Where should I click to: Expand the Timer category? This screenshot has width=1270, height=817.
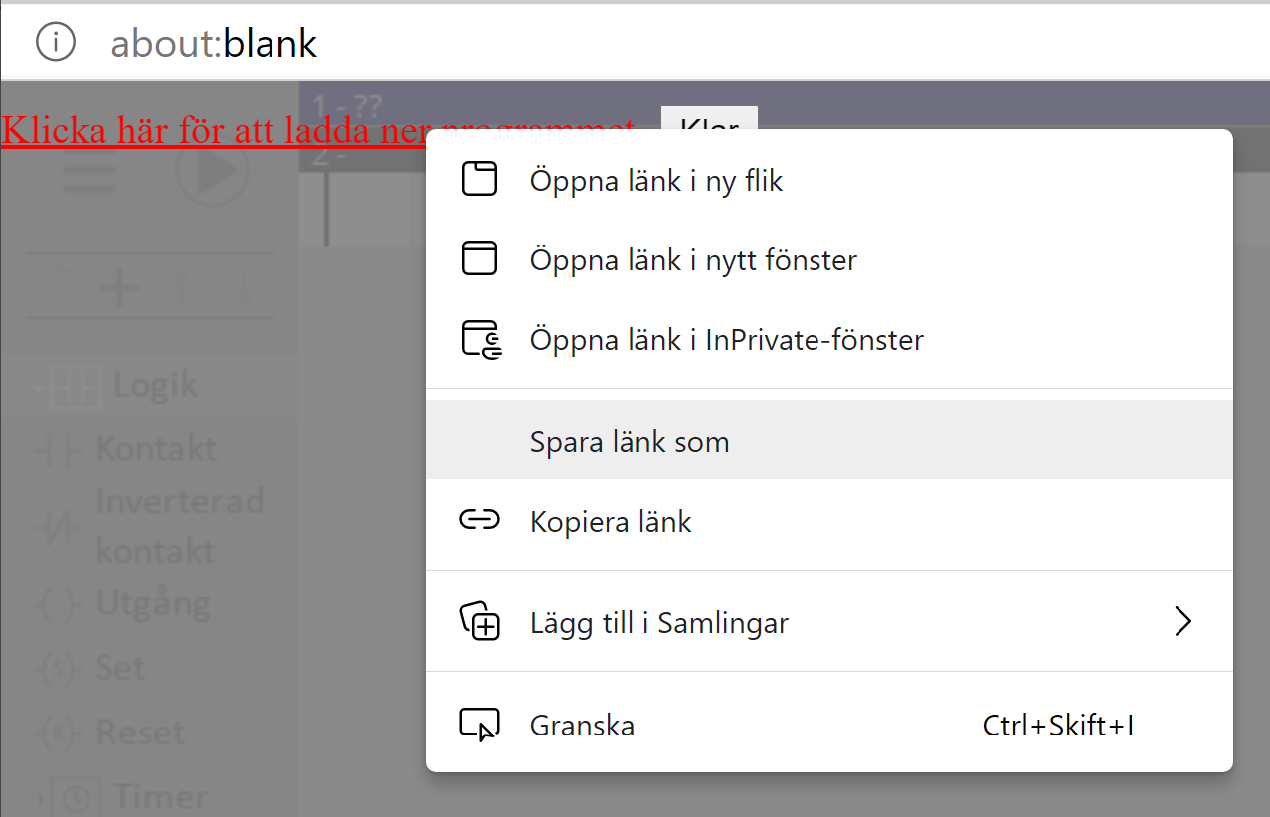[40, 797]
